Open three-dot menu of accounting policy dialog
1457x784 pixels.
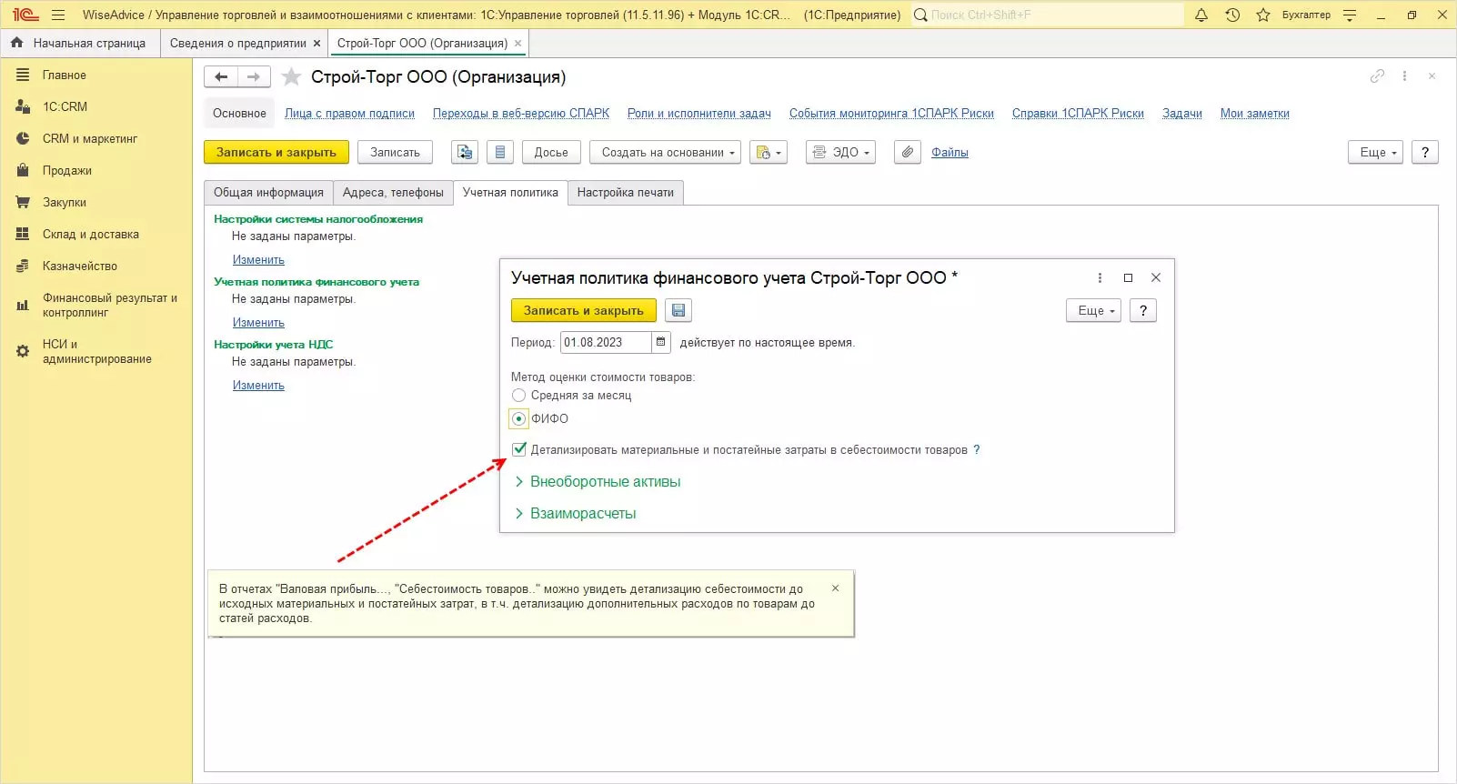pos(1100,277)
